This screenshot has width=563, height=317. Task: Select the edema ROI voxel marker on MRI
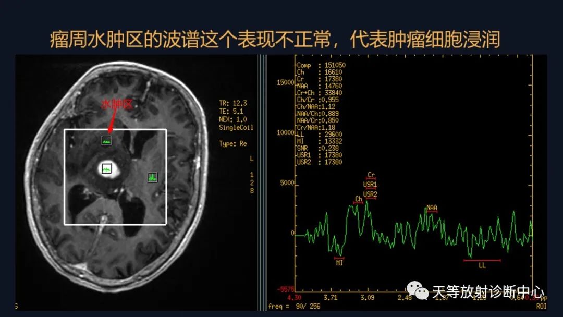(x=106, y=139)
